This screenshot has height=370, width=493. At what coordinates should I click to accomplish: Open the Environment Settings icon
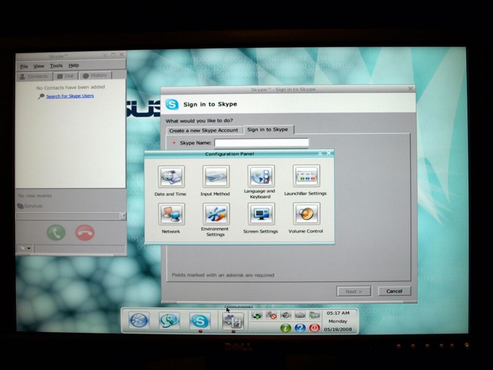click(216, 213)
